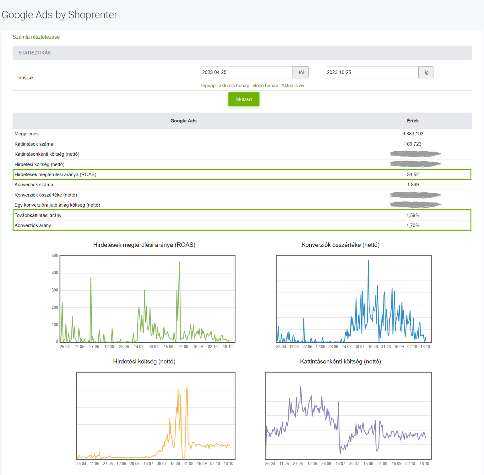The width and height of the screenshot is (484, 475).
Task: Click the Továbbkattintási arány row label
Action: coord(38,215)
